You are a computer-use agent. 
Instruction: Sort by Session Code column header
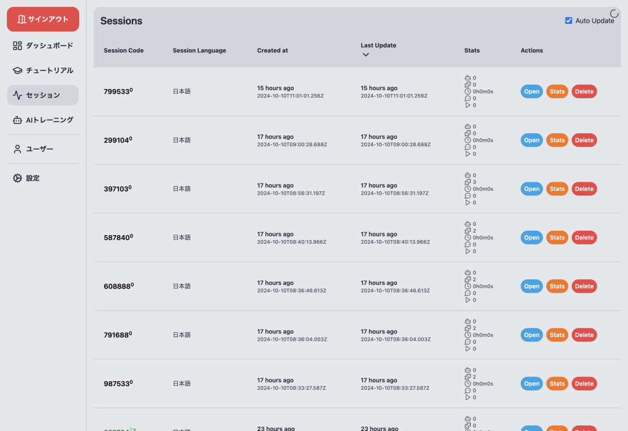coord(123,50)
